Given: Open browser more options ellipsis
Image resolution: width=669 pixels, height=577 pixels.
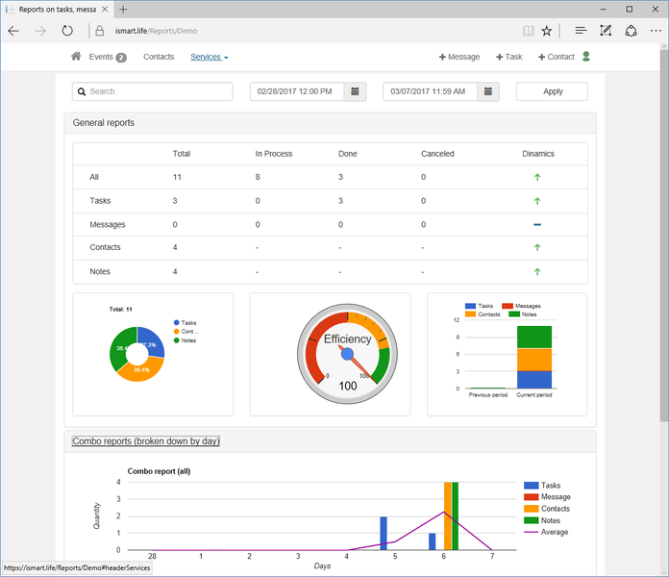Looking at the screenshot, I should [x=655, y=31].
